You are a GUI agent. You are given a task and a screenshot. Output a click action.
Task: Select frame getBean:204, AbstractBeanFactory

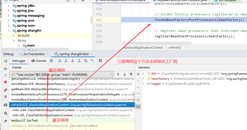pyautogui.click(x=72, y=89)
